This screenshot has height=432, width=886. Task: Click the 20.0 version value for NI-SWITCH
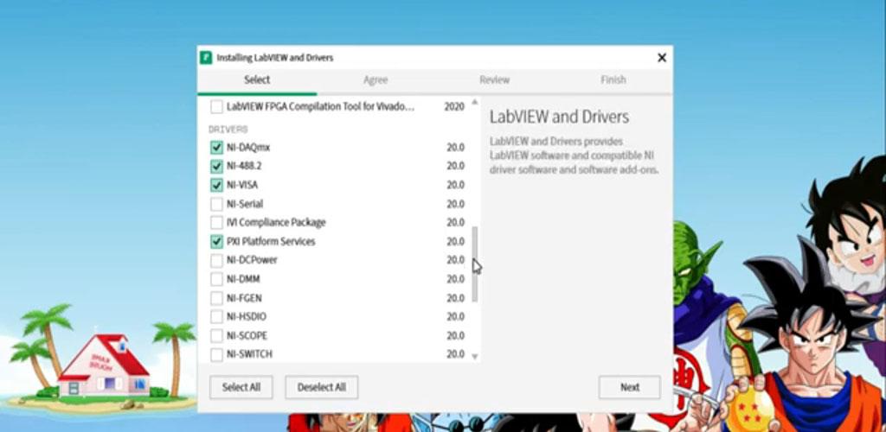455,354
